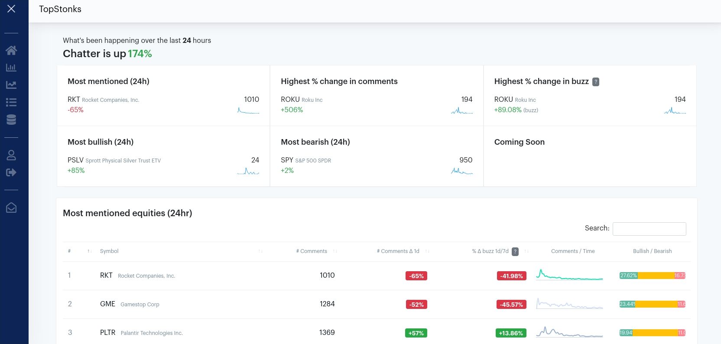This screenshot has height=344, width=721.
Task: Click the Coming Soon card heading
Action: point(520,142)
